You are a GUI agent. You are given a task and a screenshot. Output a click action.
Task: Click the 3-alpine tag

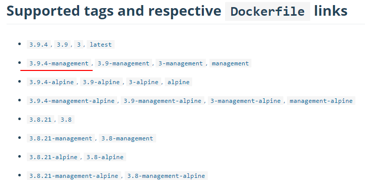pos(143,82)
